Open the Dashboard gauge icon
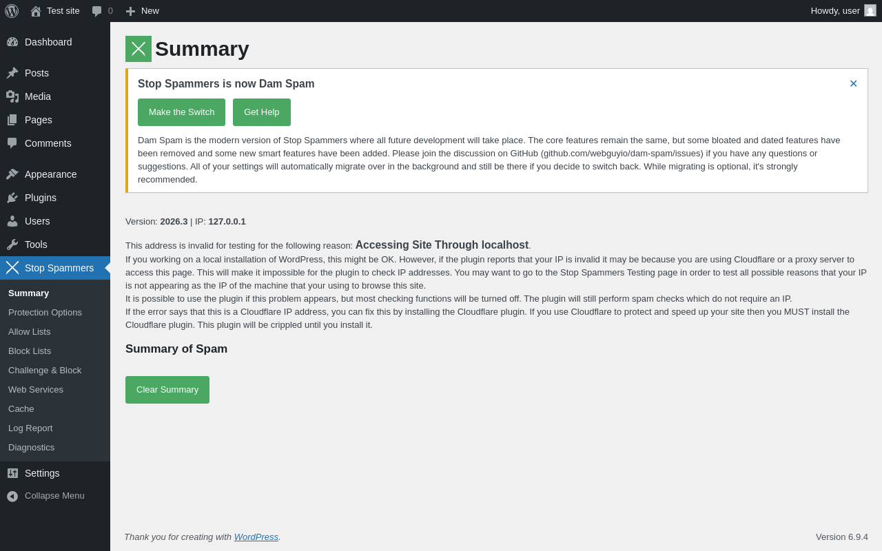The height and width of the screenshot is (551, 882). pyautogui.click(x=12, y=42)
